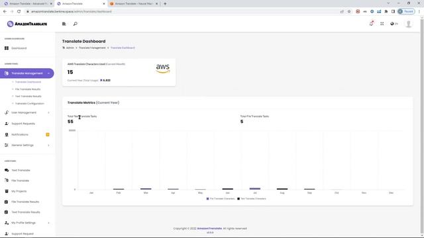Screen dimensions: 424x238
Task: Reload the page with refresh icon
Action: pyautogui.click(x=19, y=12)
